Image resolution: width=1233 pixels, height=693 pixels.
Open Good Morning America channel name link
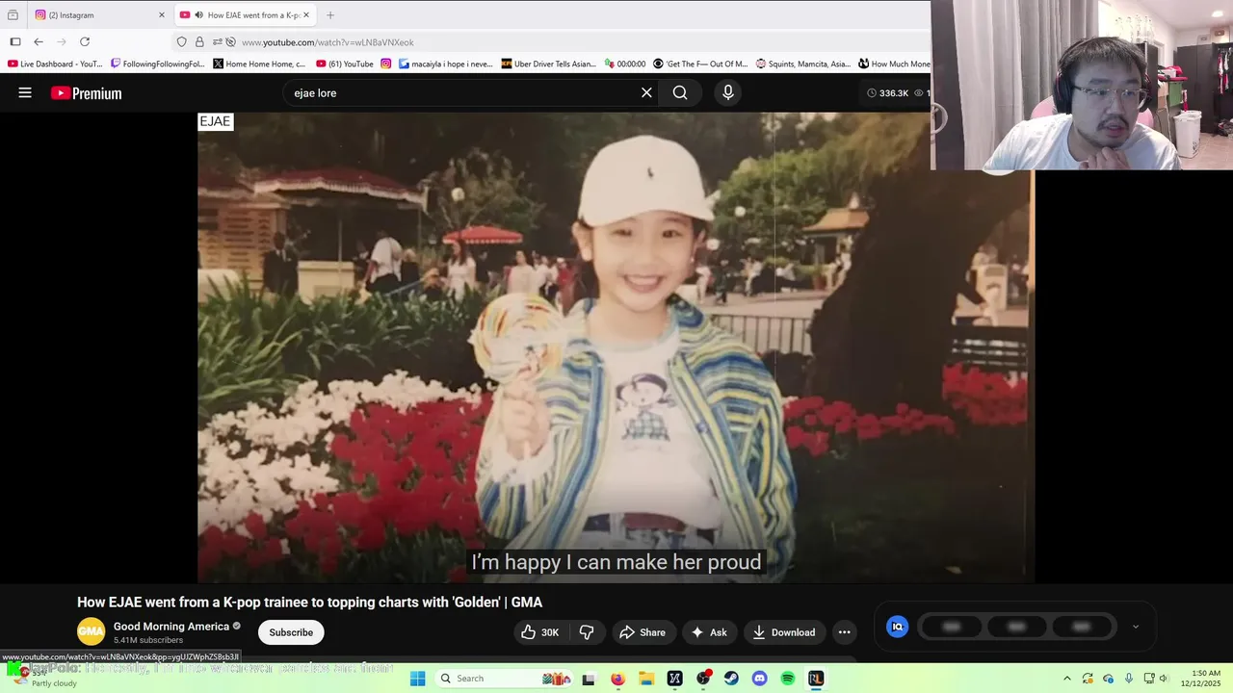click(171, 627)
